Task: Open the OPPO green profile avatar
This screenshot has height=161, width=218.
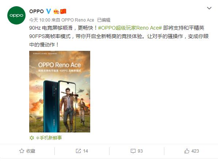Action: pyautogui.click(x=16, y=15)
